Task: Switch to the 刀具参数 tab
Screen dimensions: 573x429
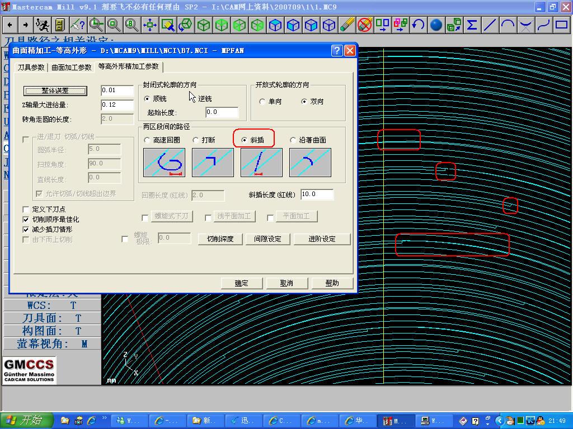Action: [31, 68]
